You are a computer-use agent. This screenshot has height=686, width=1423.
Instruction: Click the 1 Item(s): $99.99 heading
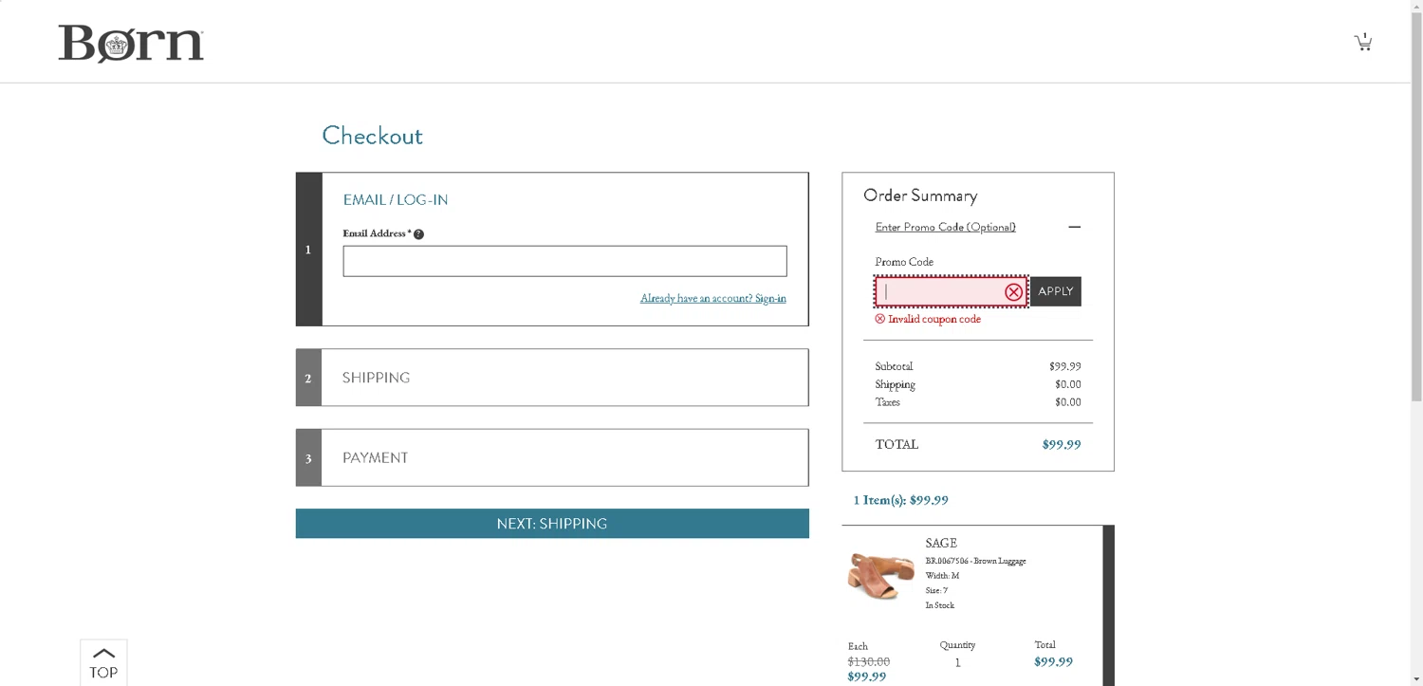pyautogui.click(x=901, y=500)
